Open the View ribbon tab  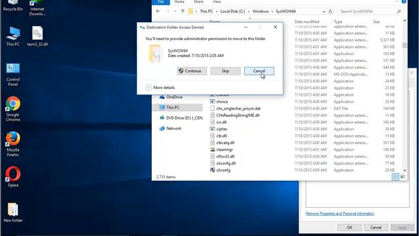click(217, 2)
